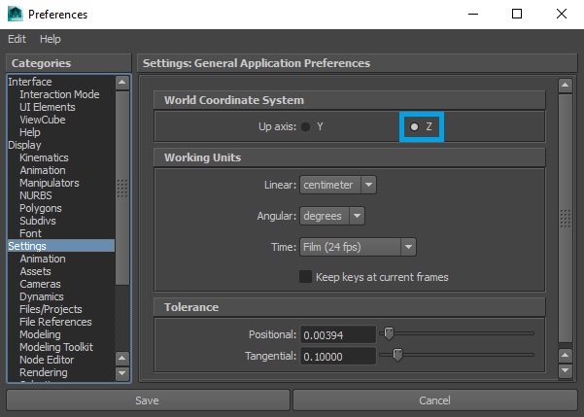Select Assets category
584x417 pixels.
tap(61, 271)
